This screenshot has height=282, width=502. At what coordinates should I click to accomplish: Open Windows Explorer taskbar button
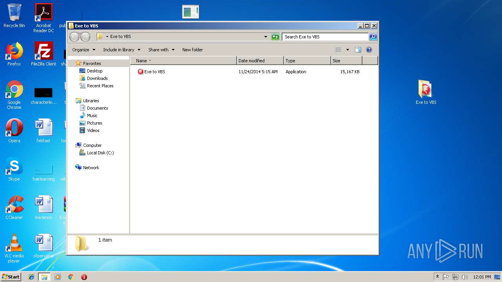pos(44,277)
